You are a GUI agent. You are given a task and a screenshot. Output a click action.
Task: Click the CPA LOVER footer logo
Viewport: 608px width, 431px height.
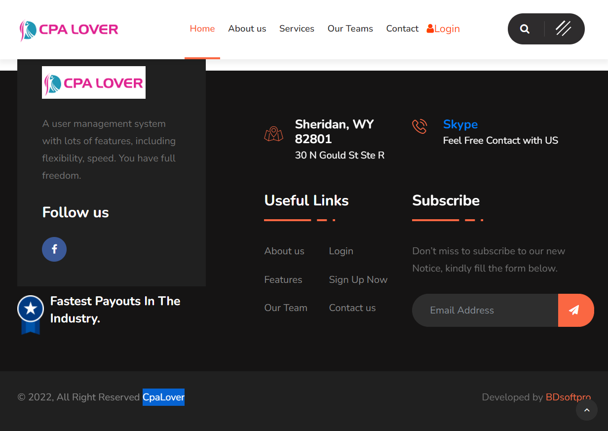point(93,82)
